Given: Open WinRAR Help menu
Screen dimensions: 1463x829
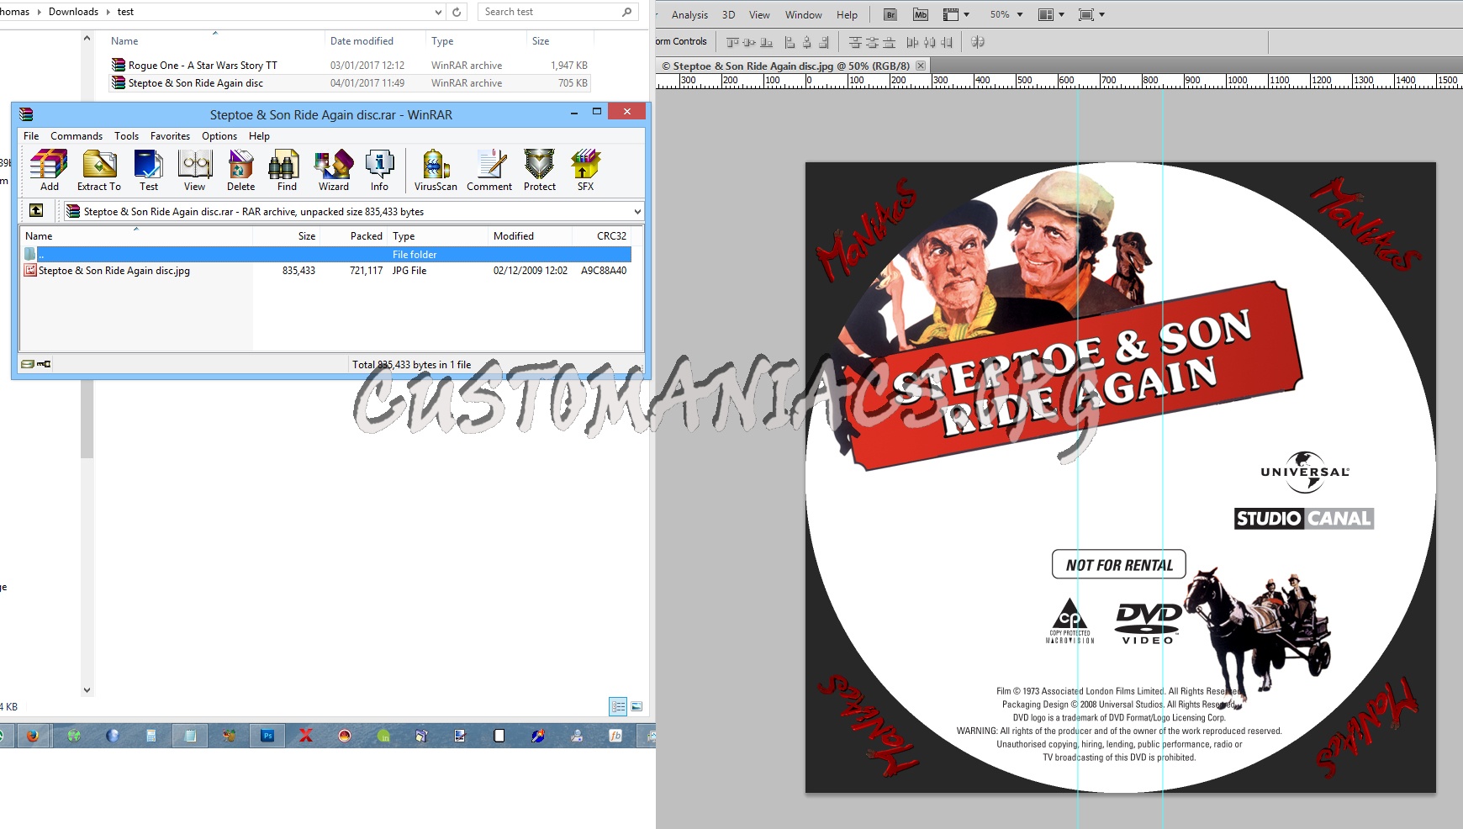Looking at the screenshot, I should 259,136.
